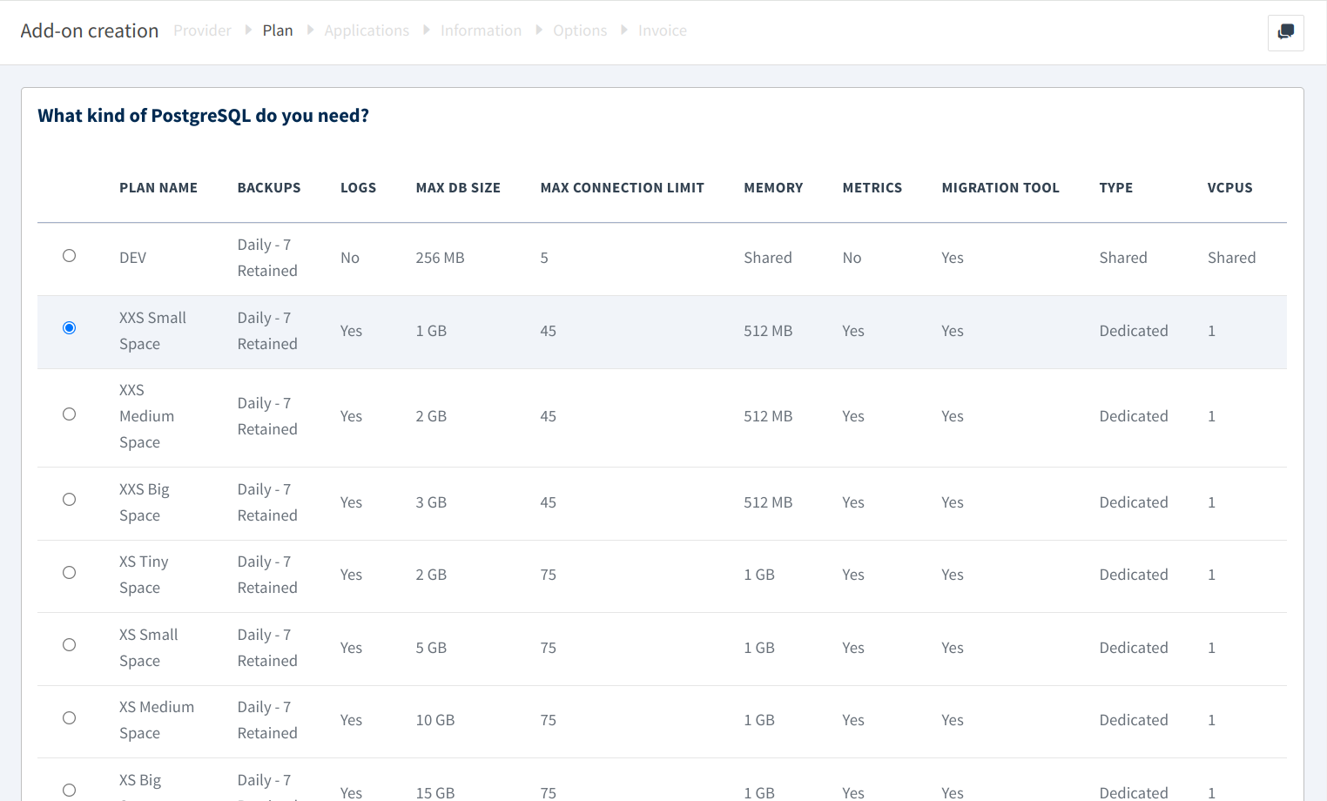Open the Options breadcrumb step
The height and width of the screenshot is (801, 1327).
click(580, 30)
